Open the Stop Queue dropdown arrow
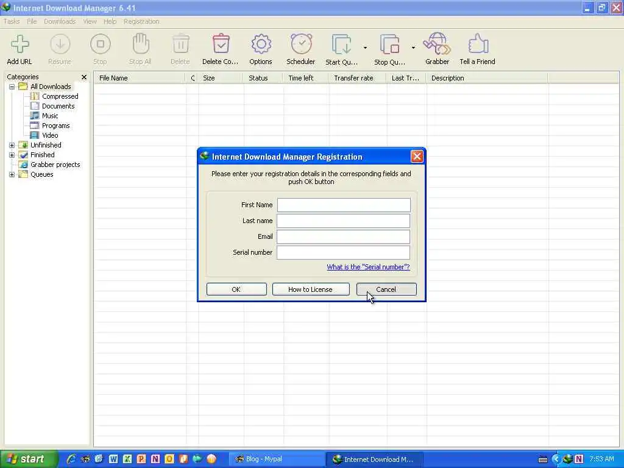Image resolution: width=624 pixels, height=468 pixels. point(413,48)
